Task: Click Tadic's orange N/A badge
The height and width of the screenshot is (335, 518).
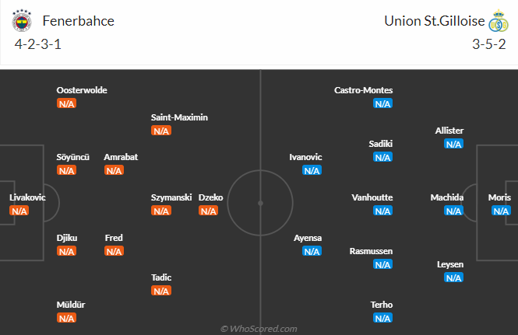Action: [x=161, y=291]
